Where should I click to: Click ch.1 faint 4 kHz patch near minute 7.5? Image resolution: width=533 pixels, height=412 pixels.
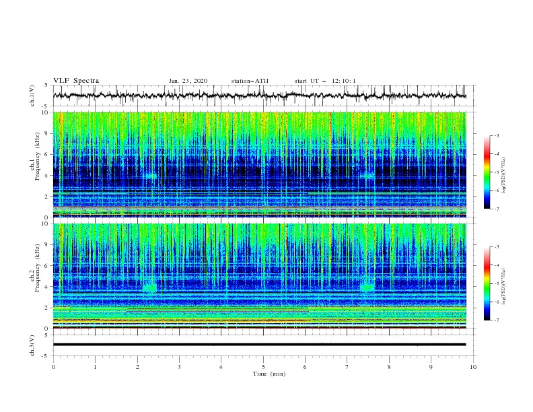click(x=368, y=176)
